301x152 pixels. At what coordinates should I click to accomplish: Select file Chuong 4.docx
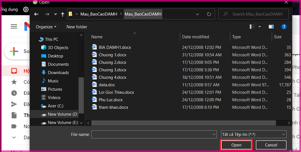[x=112, y=77]
